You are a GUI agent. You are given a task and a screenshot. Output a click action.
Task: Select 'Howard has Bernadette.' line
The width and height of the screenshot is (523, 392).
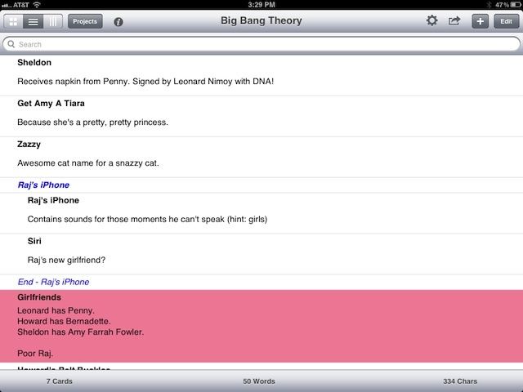point(64,321)
